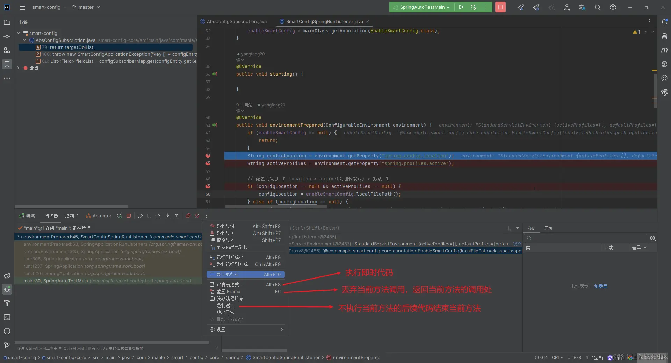Image resolution: width=671 pixels, height=363 pixels.
Task: Click the green Run button in top toolbar
Action: (x=461, y=7)
